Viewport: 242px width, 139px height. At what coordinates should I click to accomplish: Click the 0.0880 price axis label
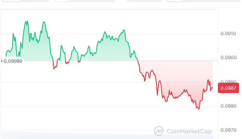click(x=228, y=106)
